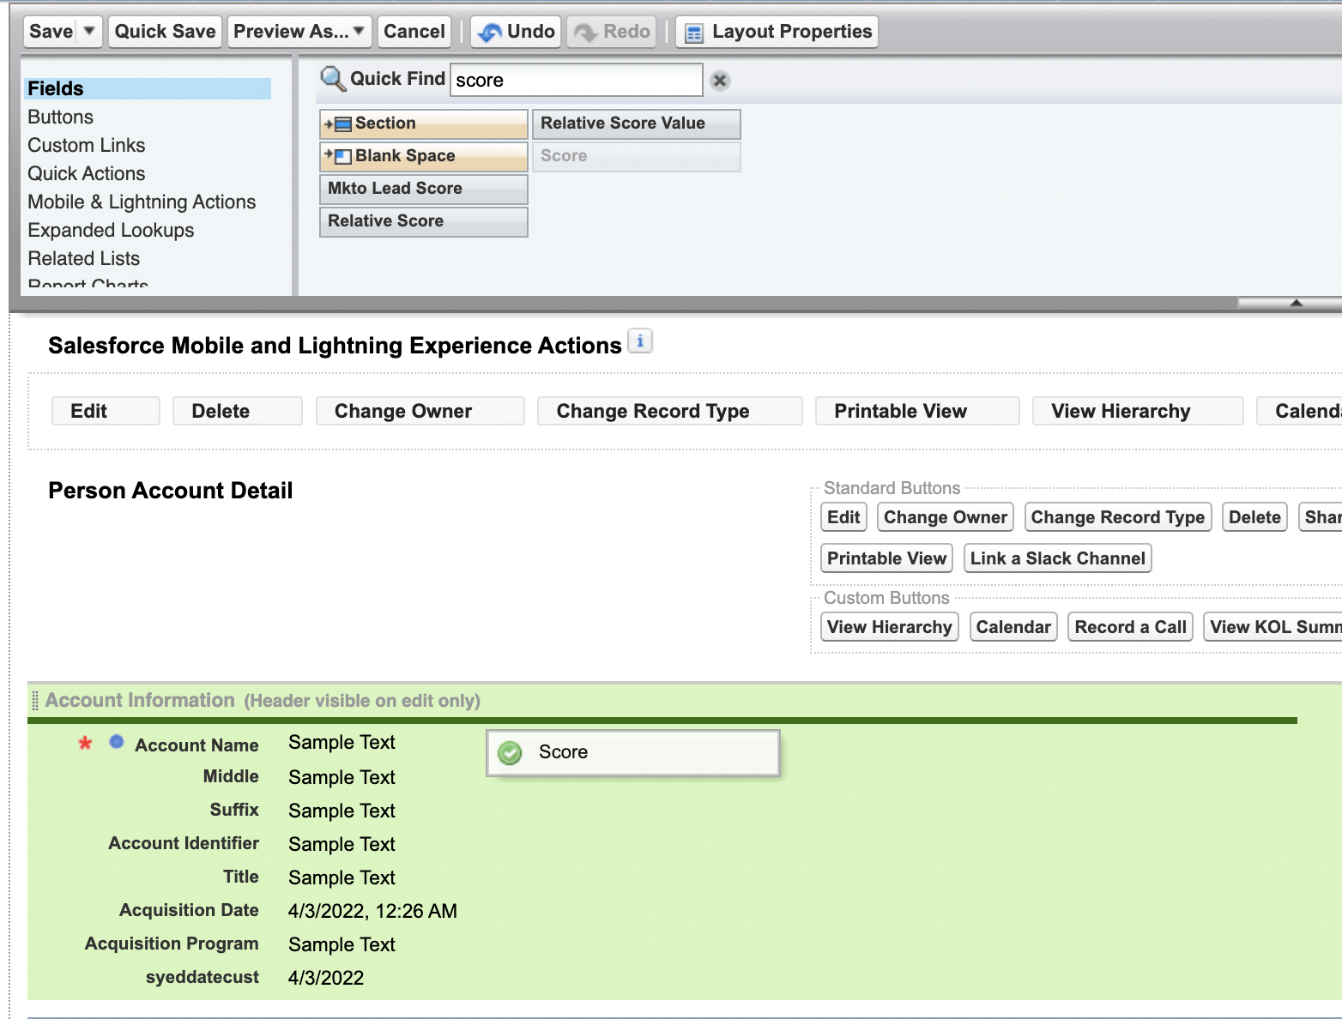Select Related Lists in the category list
This screenshot has width=1342, height=1019.
coord(84,259)
